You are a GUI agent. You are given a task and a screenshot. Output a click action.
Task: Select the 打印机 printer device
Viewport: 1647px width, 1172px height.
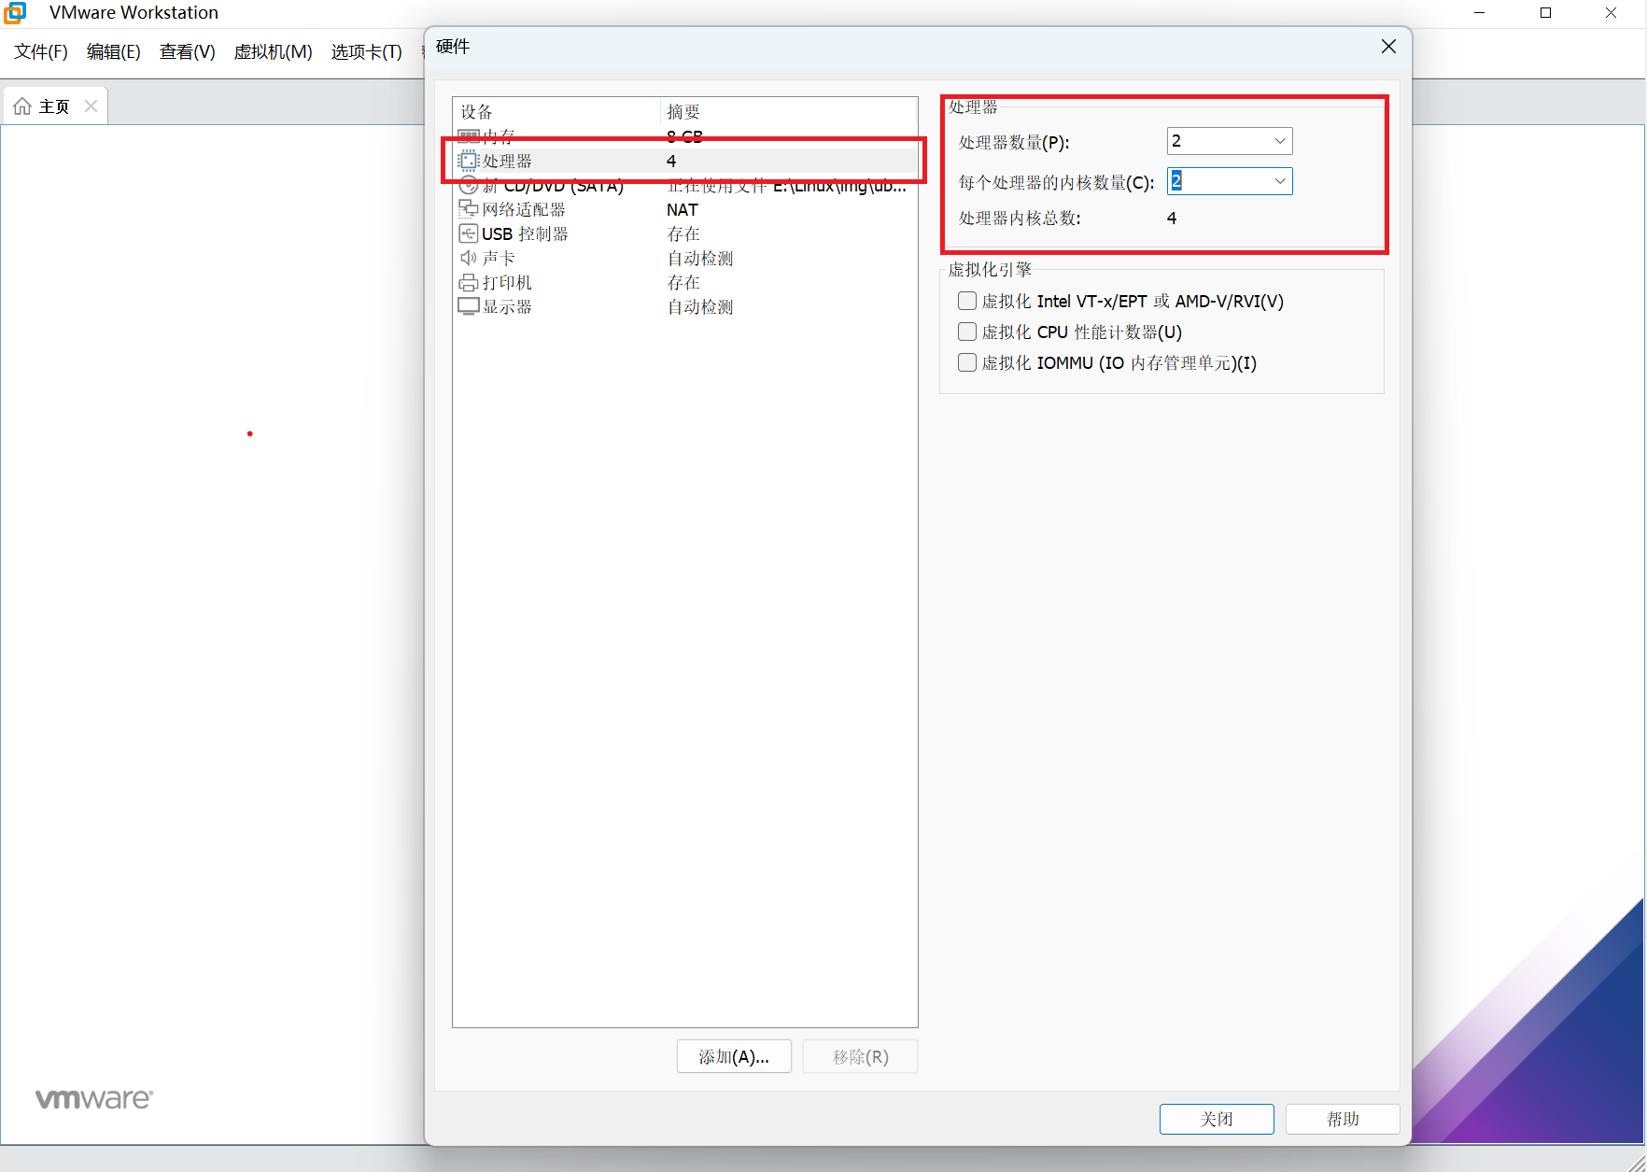click(x=507, y=282)
